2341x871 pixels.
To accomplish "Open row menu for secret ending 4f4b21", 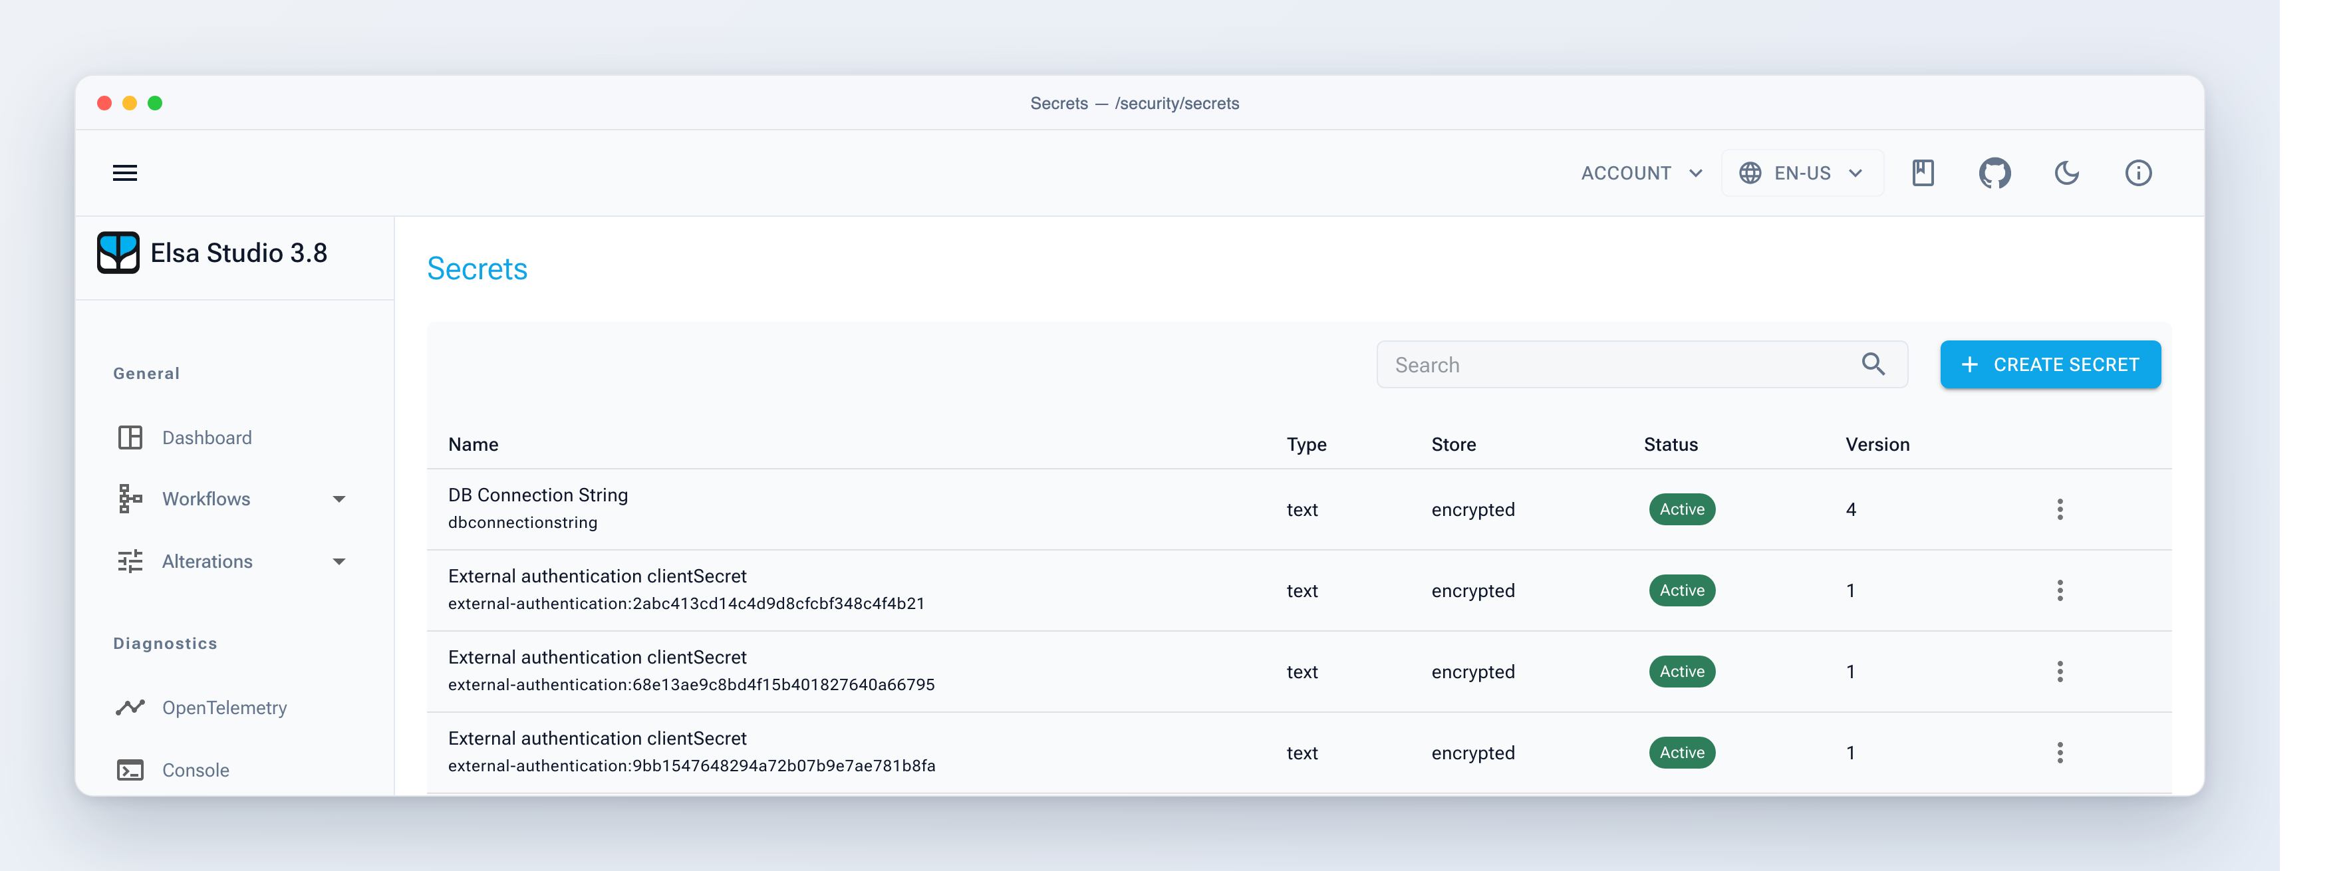I will (2059, 590).
